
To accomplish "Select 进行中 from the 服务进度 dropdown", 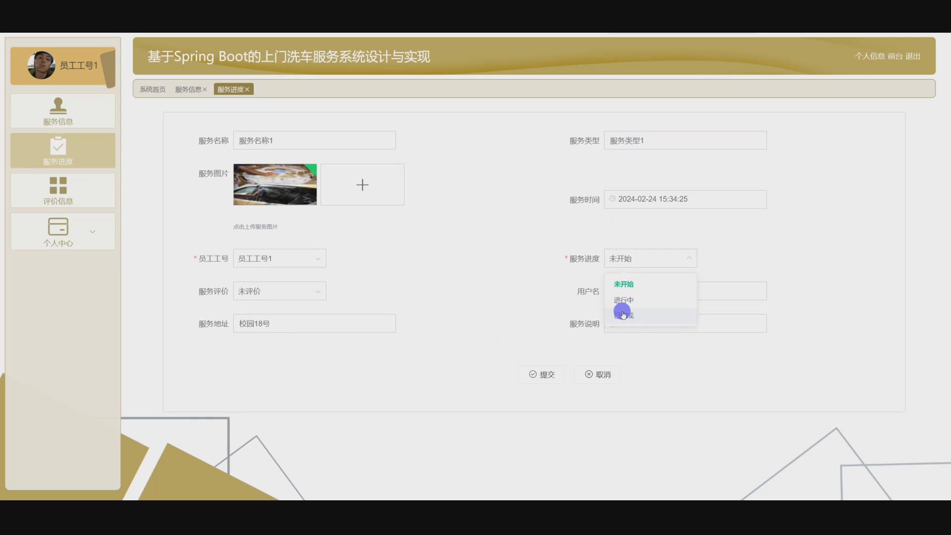I will tap(624, 299).
